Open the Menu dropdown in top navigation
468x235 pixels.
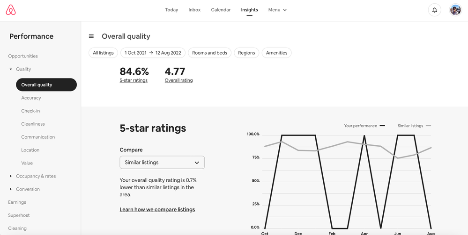[277, 10]
